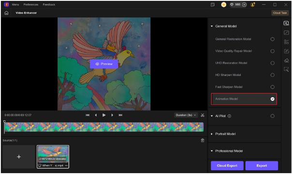Jump to the end of the video
The image size is (292, 174).
[x=120, y=115]
